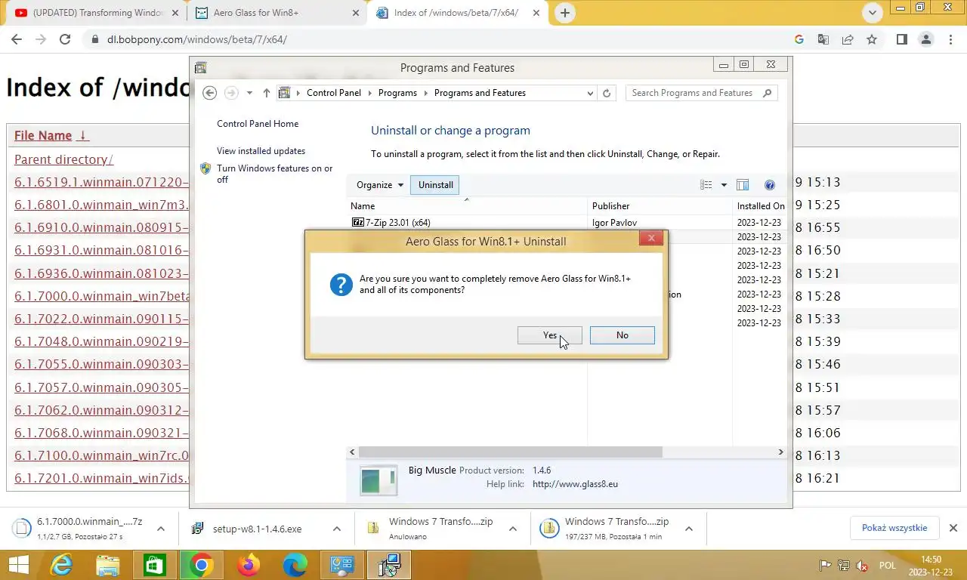This screenshot has width=967, height=580.
Task: Launch Internet Explorer from taskbar
Action: [60, 565]
